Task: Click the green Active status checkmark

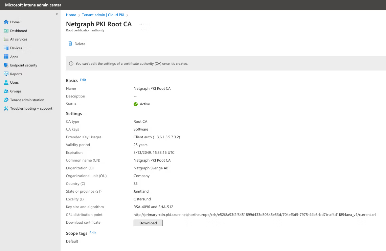Action: (x=136, y=104)
